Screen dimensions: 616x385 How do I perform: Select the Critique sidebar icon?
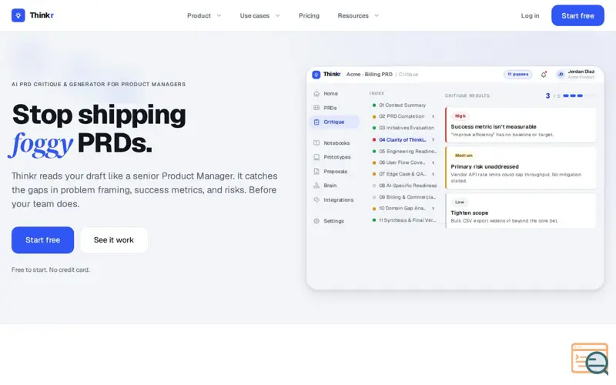[x=316, y=122]
